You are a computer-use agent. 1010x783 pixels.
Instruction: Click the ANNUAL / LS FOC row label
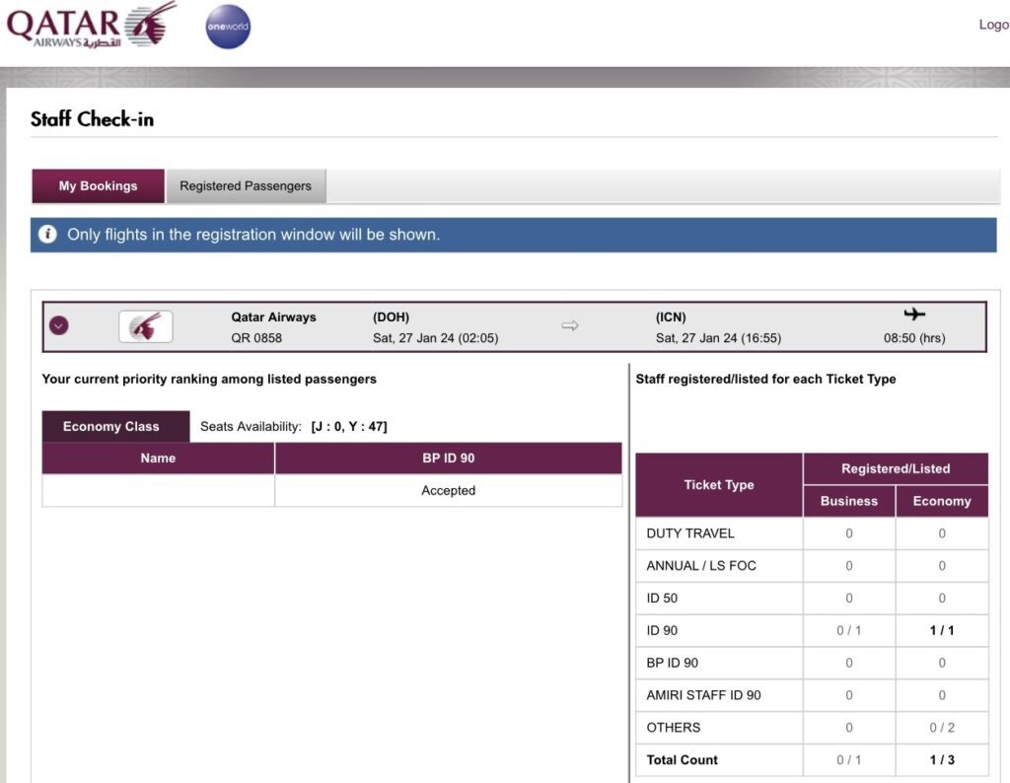point(701,565)
